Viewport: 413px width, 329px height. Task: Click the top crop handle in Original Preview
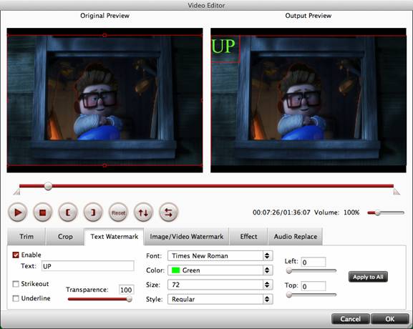(105, 35)
